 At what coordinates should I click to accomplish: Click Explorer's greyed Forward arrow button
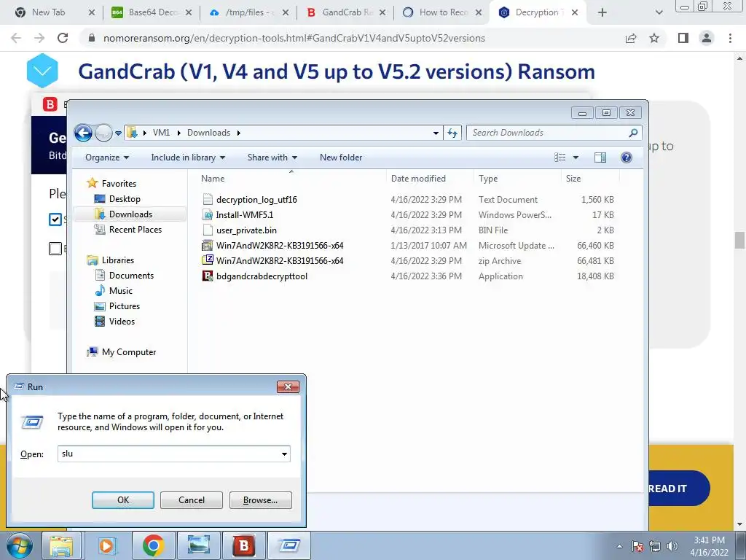[x=103, y=133]
